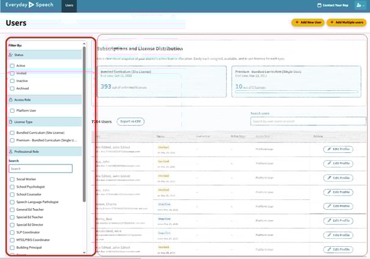Image resolution: width=370 pixels, height=259 pixels.
Task: Export the users list as CSV
Action: 131,121
